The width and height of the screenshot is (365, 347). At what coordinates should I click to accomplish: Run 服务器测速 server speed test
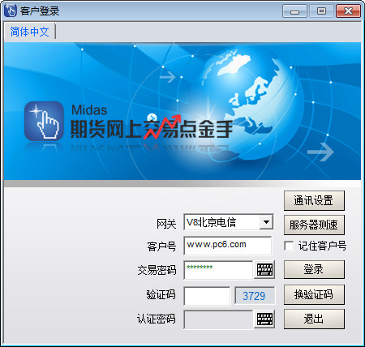coord(314,225)
